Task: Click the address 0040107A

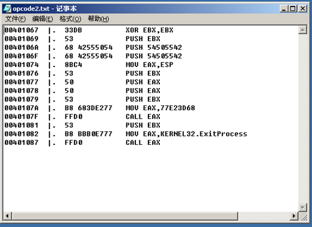Action: coord(22,108)
